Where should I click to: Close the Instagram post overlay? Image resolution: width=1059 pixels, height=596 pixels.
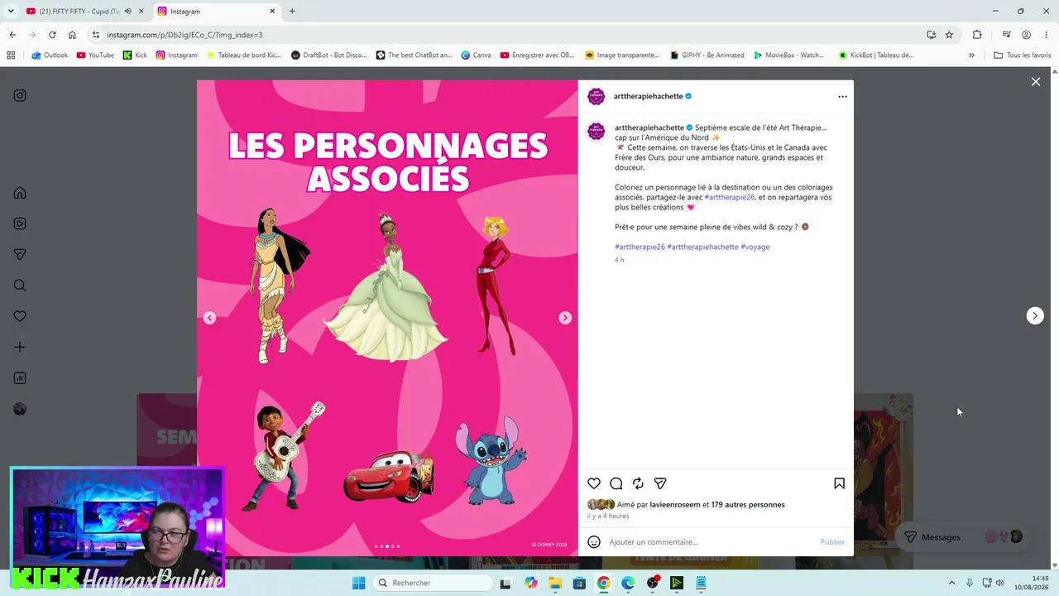(x=1035, y=81)
